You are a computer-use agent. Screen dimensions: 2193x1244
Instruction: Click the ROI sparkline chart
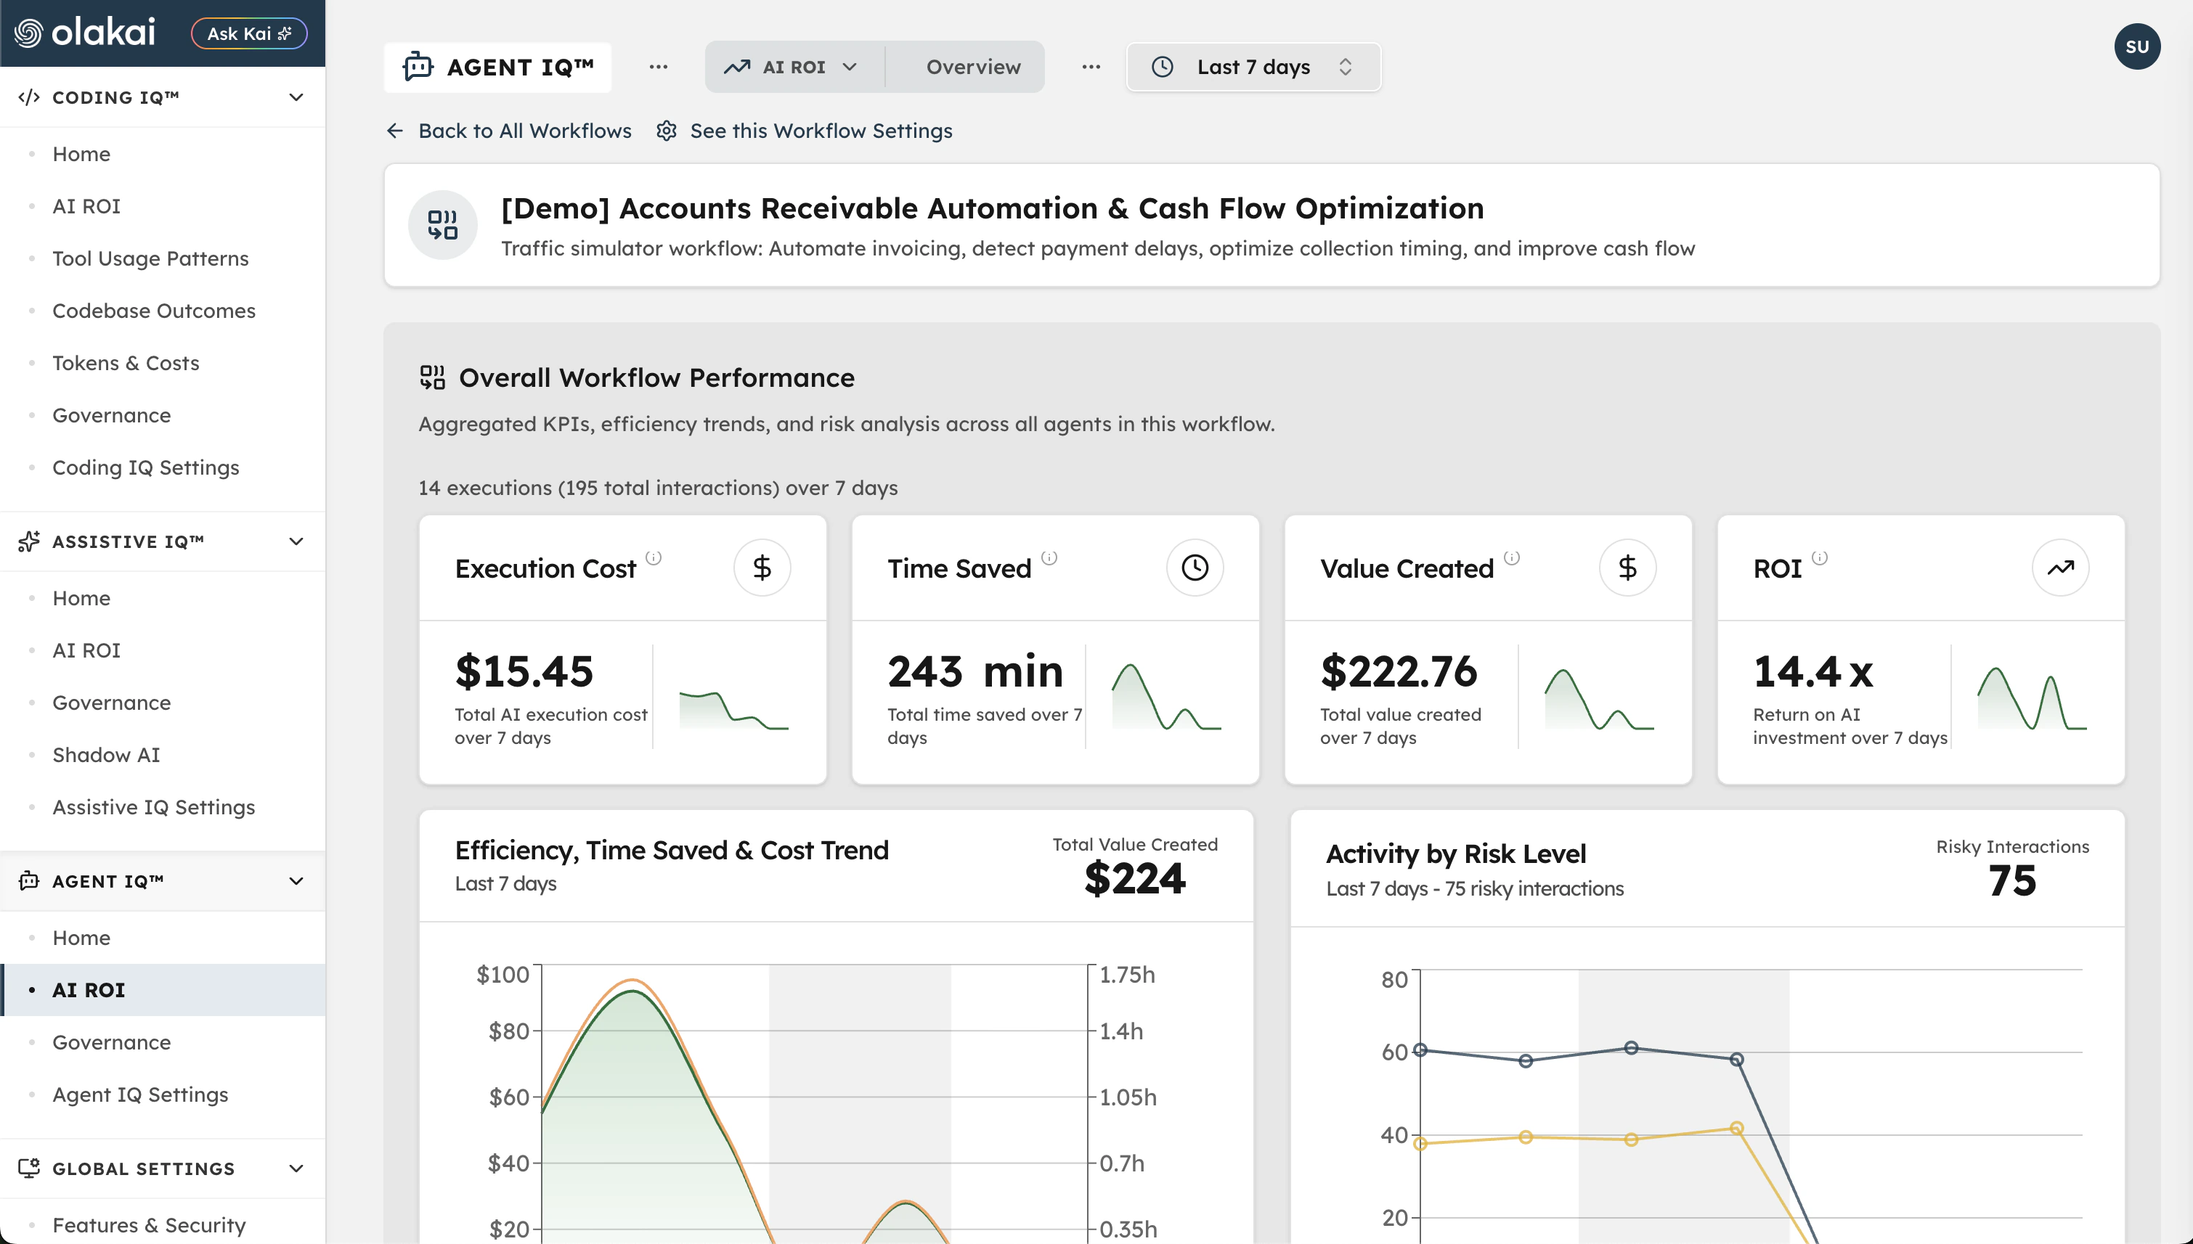tap(2033, 699)
